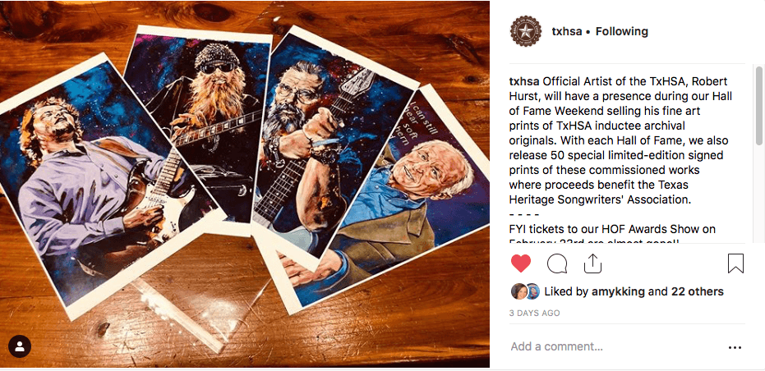The width and height of the screenshot is (765, 371).
Task: Open the 3 DAYS AGO timestamp link
Action: 534,313
